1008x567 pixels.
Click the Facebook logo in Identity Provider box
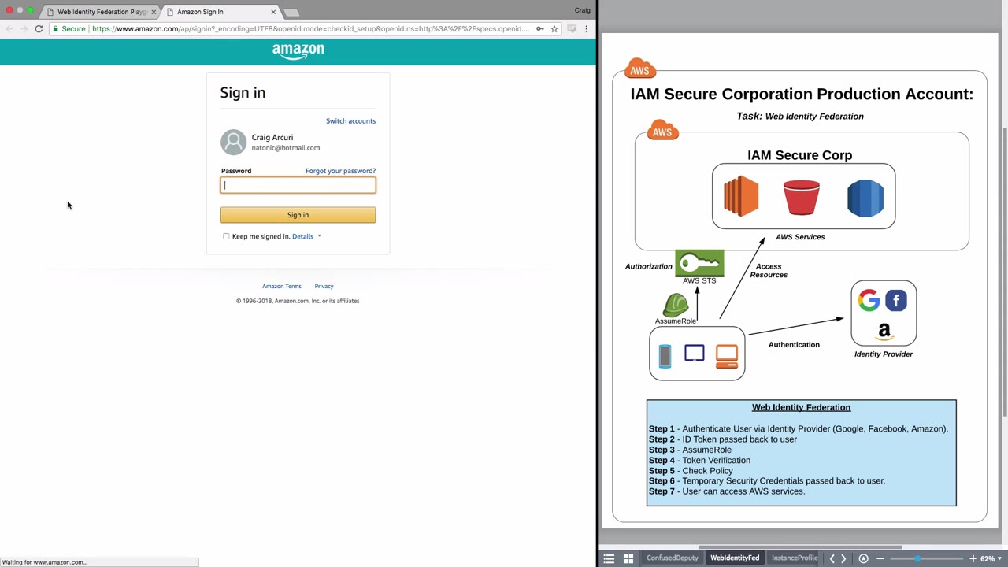[896, 300]
